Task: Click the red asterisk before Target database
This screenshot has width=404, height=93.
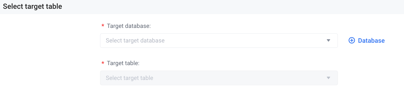Action: coord(103,26)
